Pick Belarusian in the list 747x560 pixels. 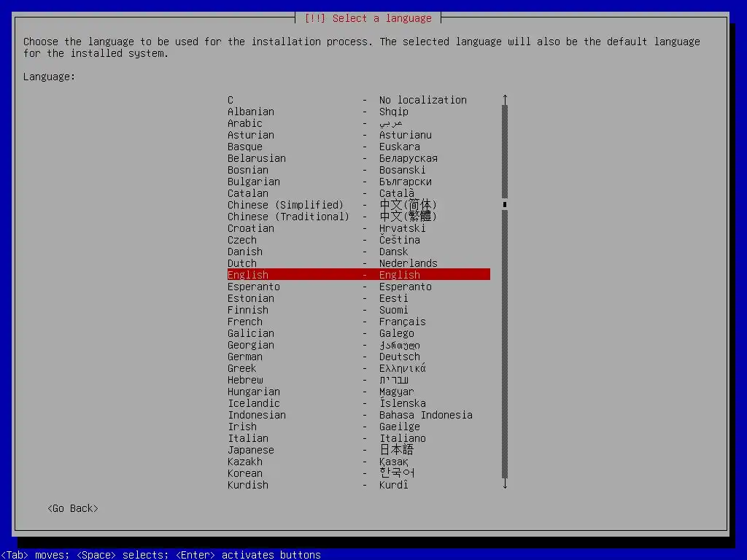[359, 158]
